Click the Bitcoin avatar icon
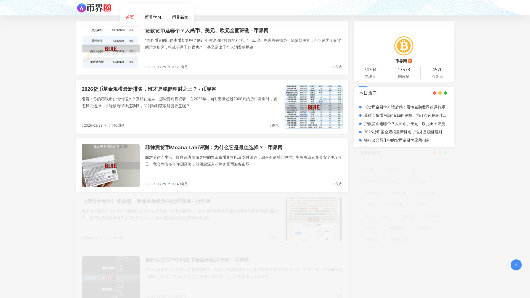Image resolution: width=530 pixels, height=298 pixels. (x=404, y=46)
